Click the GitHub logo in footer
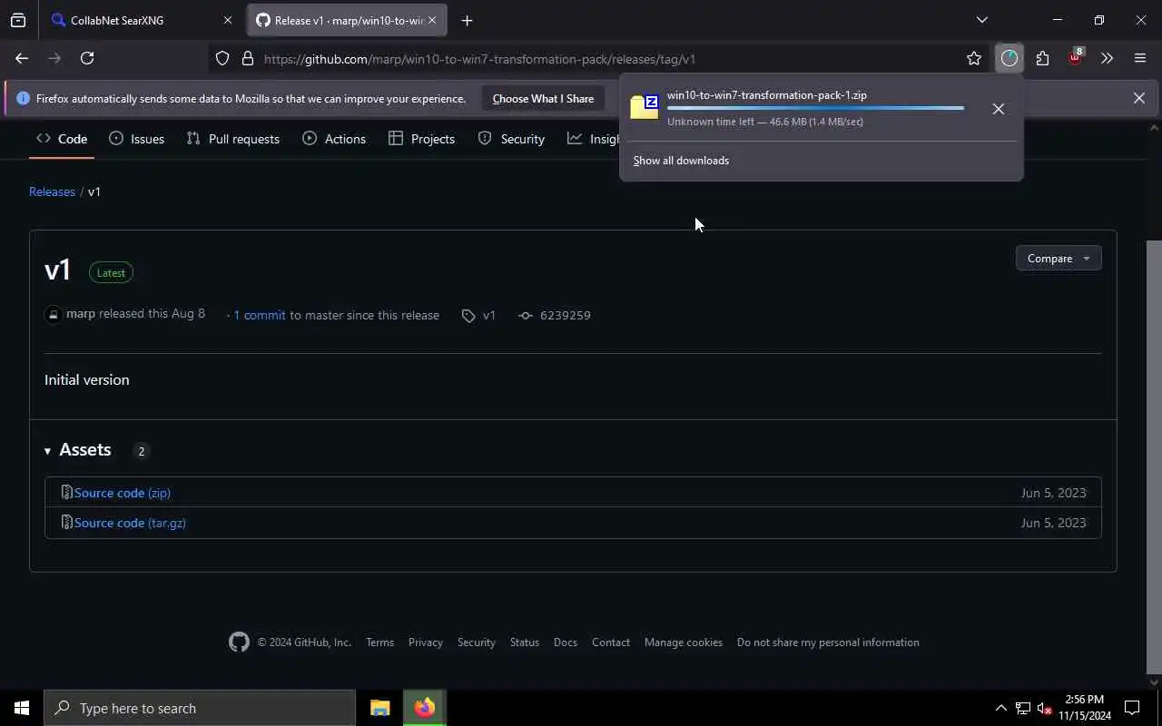The height and width of the screenshot is (726, 1162). coord(239,642)
